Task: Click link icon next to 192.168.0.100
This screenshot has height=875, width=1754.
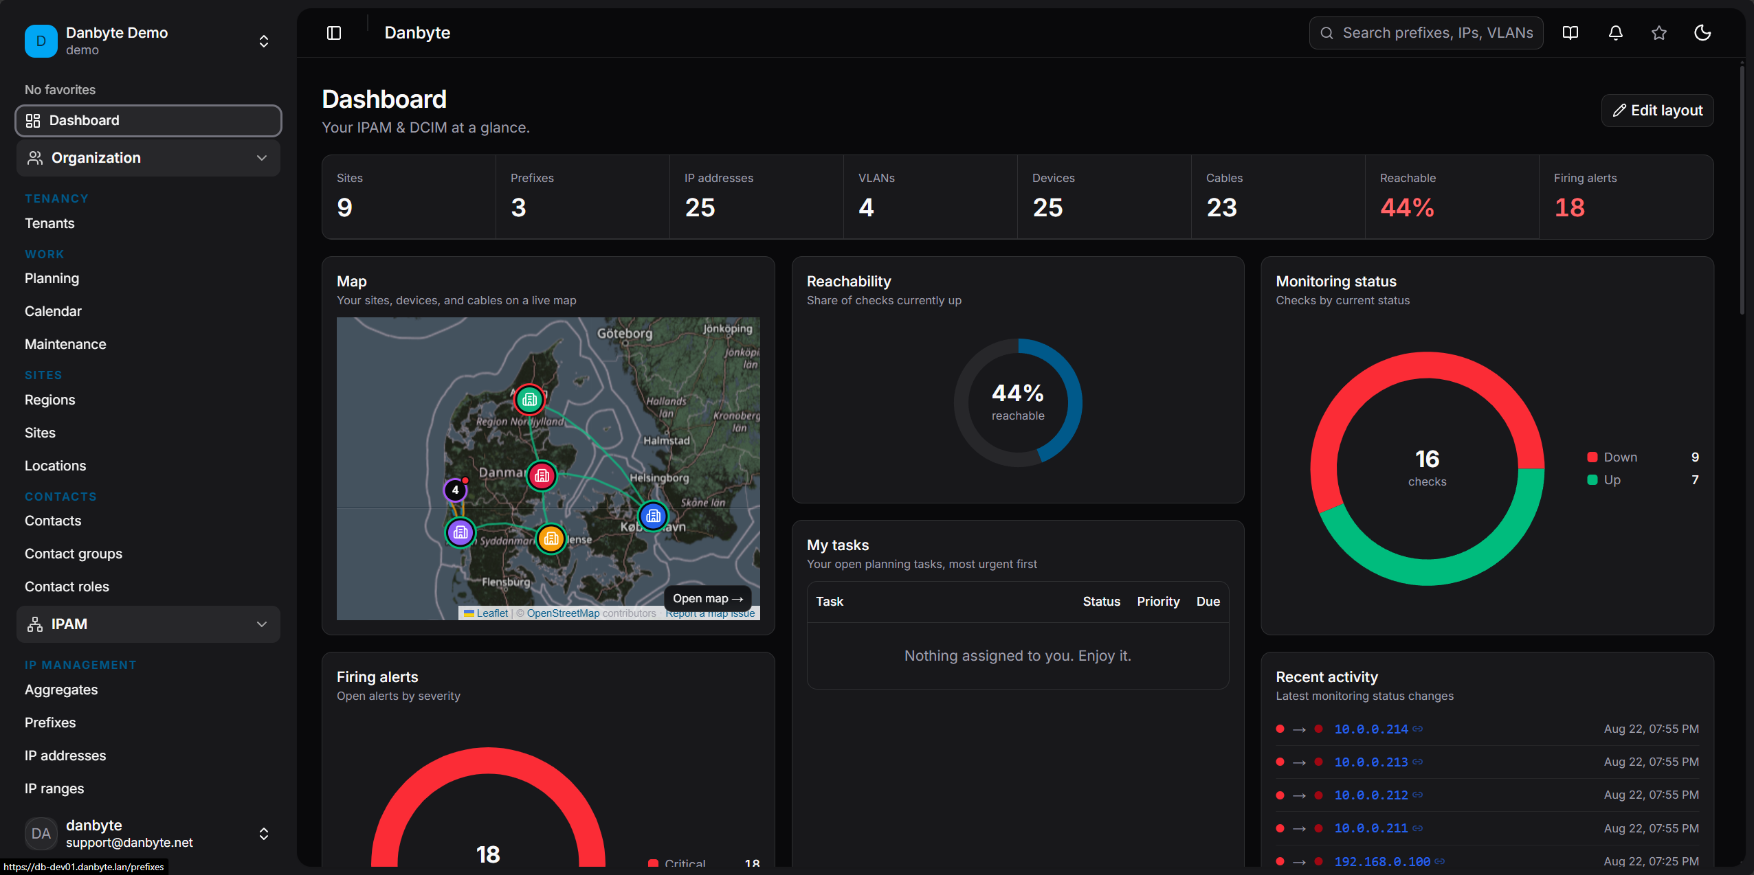Action: click(1440, 861)
